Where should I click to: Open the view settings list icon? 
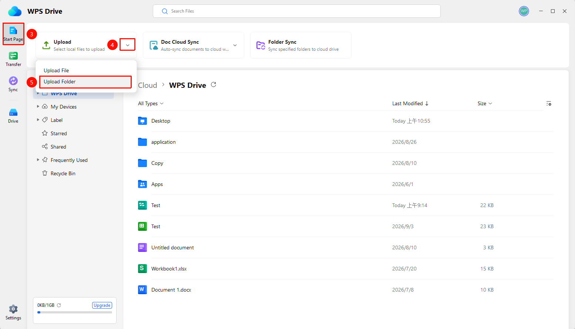tap(549, 103)
